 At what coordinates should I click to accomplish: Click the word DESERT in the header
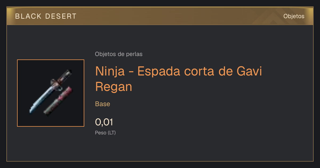click(x=61, y=16)
